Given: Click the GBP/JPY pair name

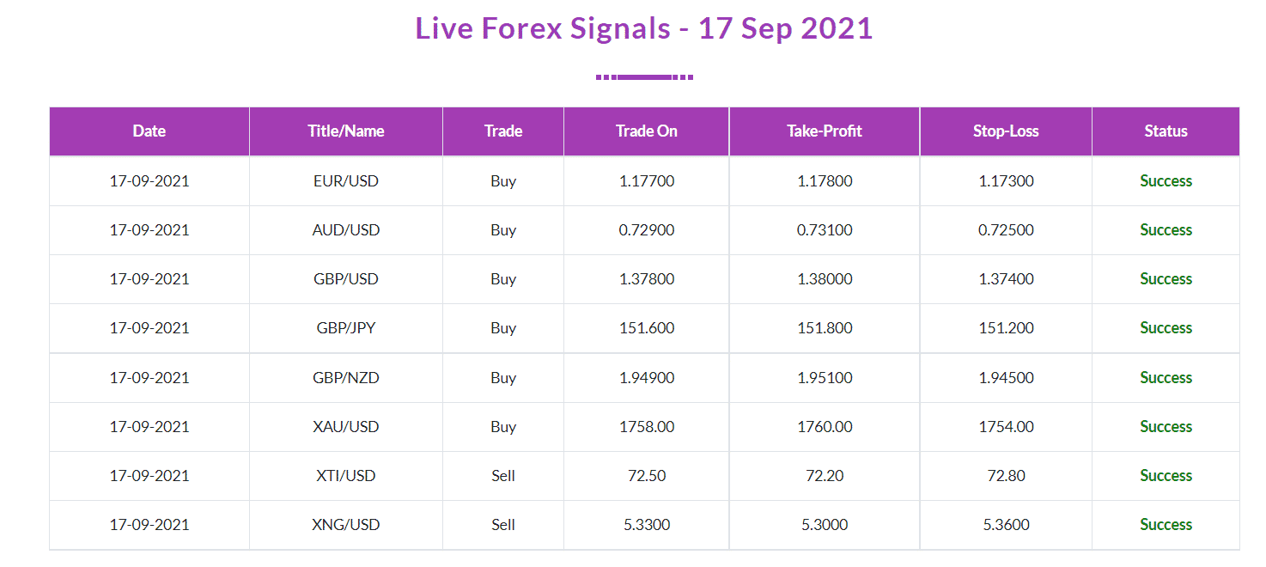Looking at the screenshot, I should coord(346,328).
